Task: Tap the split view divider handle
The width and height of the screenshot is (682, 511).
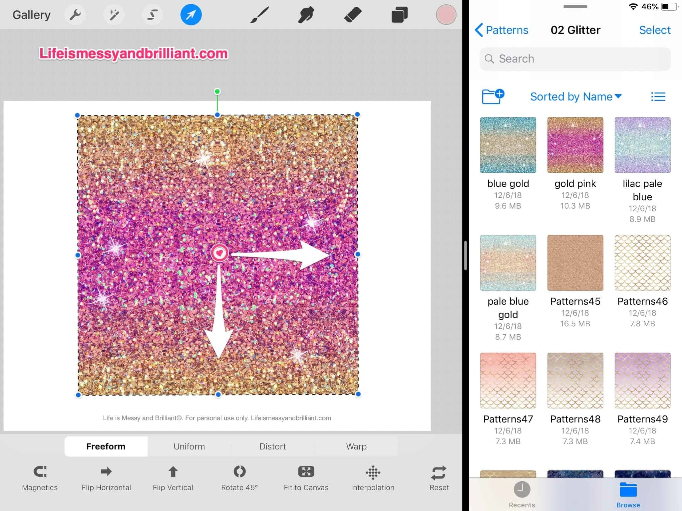Action: coord(465,255)
